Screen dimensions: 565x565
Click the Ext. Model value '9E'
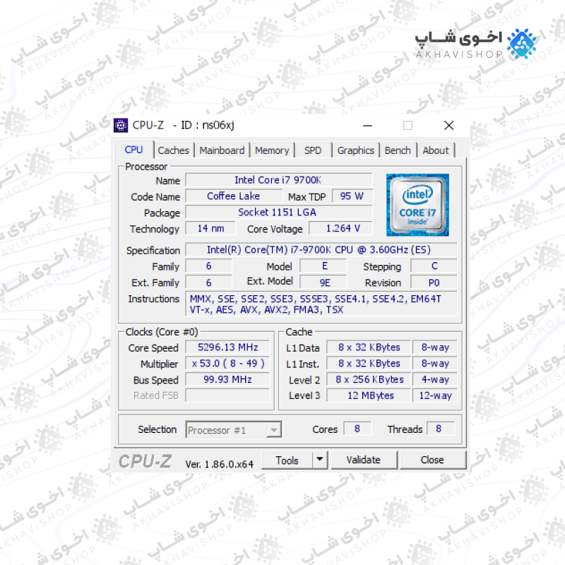[323, 282]
